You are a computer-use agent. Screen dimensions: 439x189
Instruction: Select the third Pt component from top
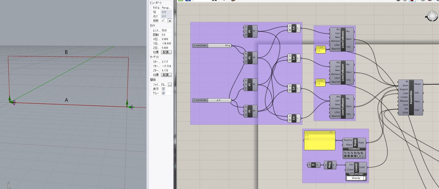[250, 85]
